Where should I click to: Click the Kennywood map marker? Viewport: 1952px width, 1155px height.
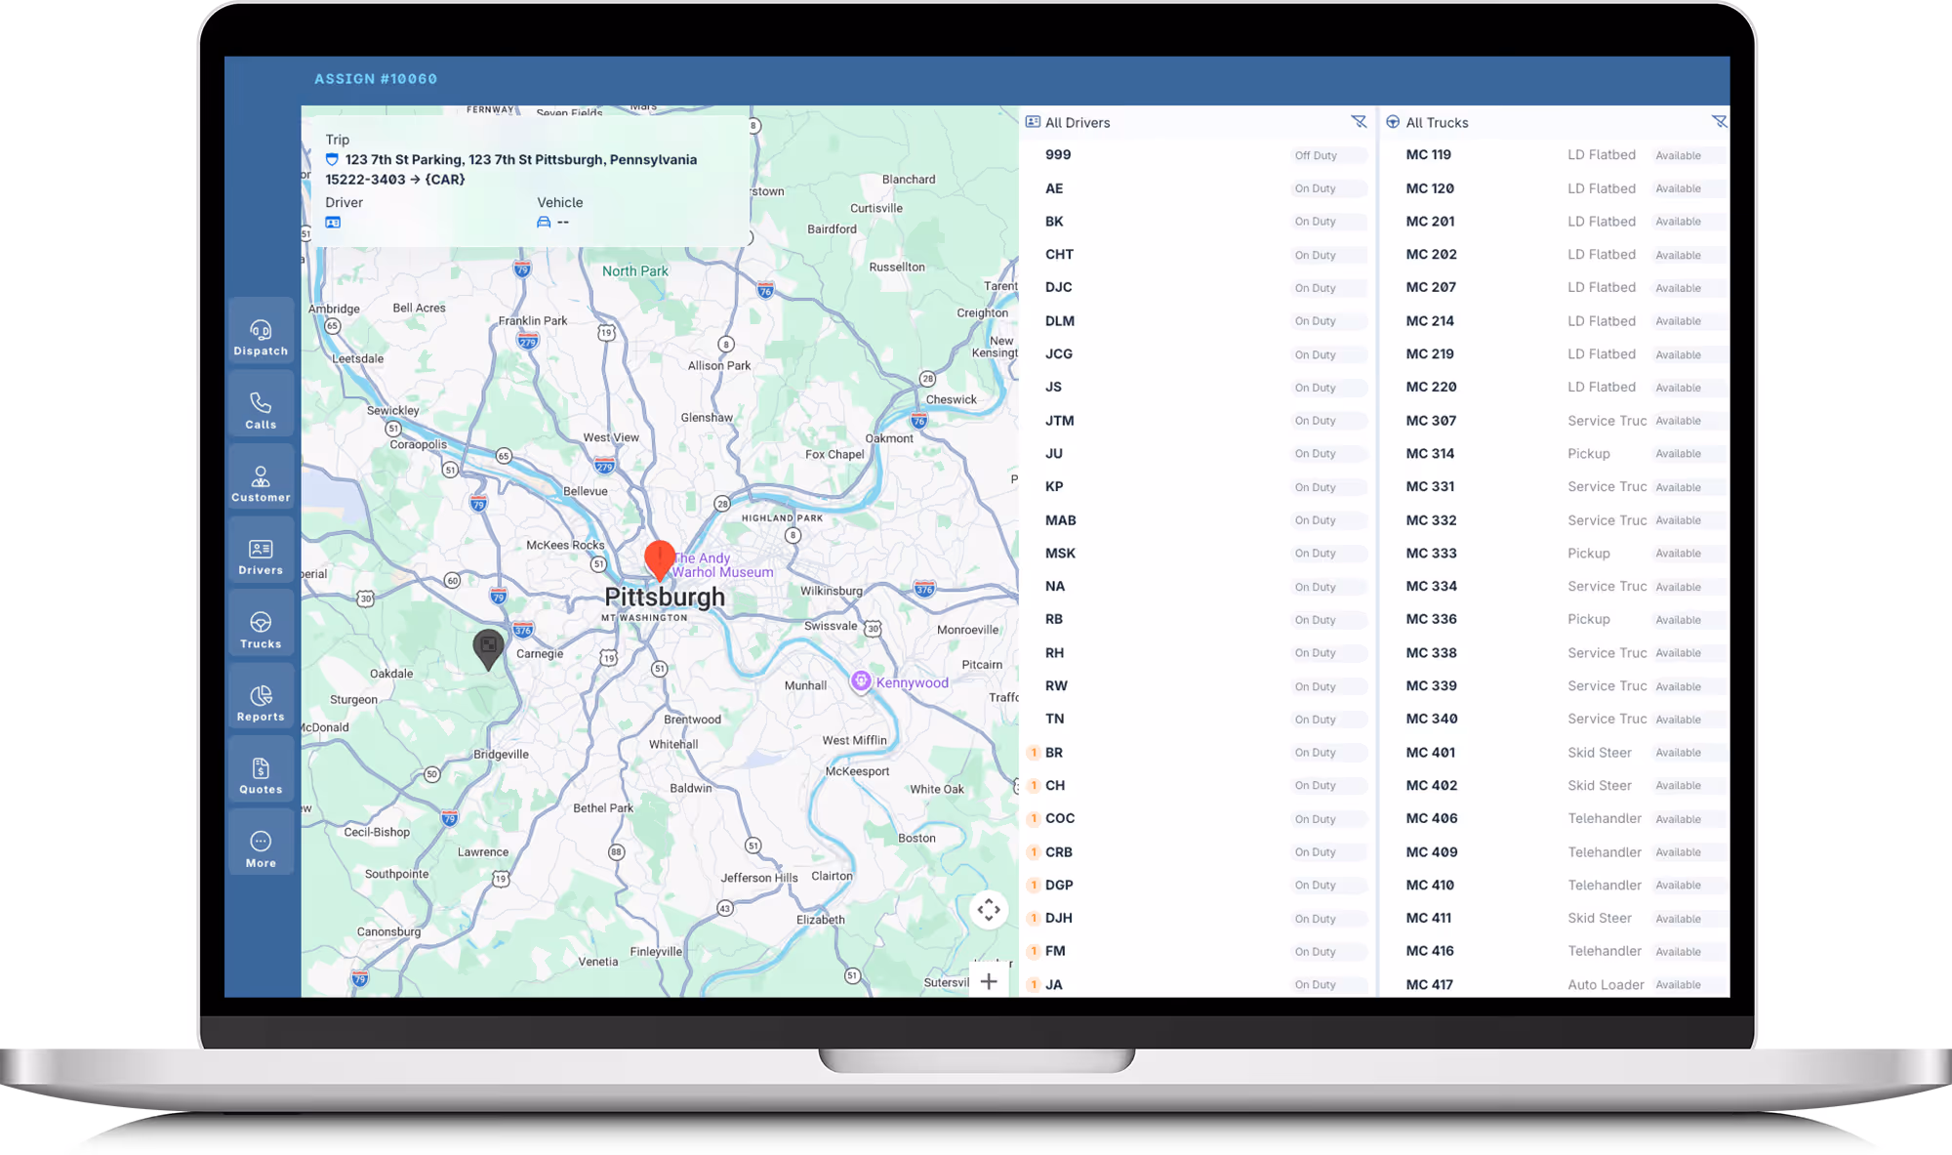861,681
